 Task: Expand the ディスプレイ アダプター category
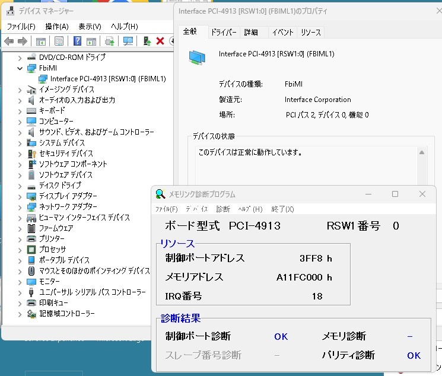coord(20,196)
